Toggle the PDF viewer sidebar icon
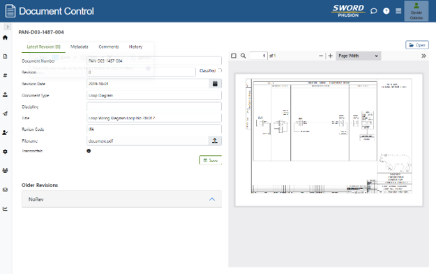This screenshot has height=274, width=436. tap(234, 56)
